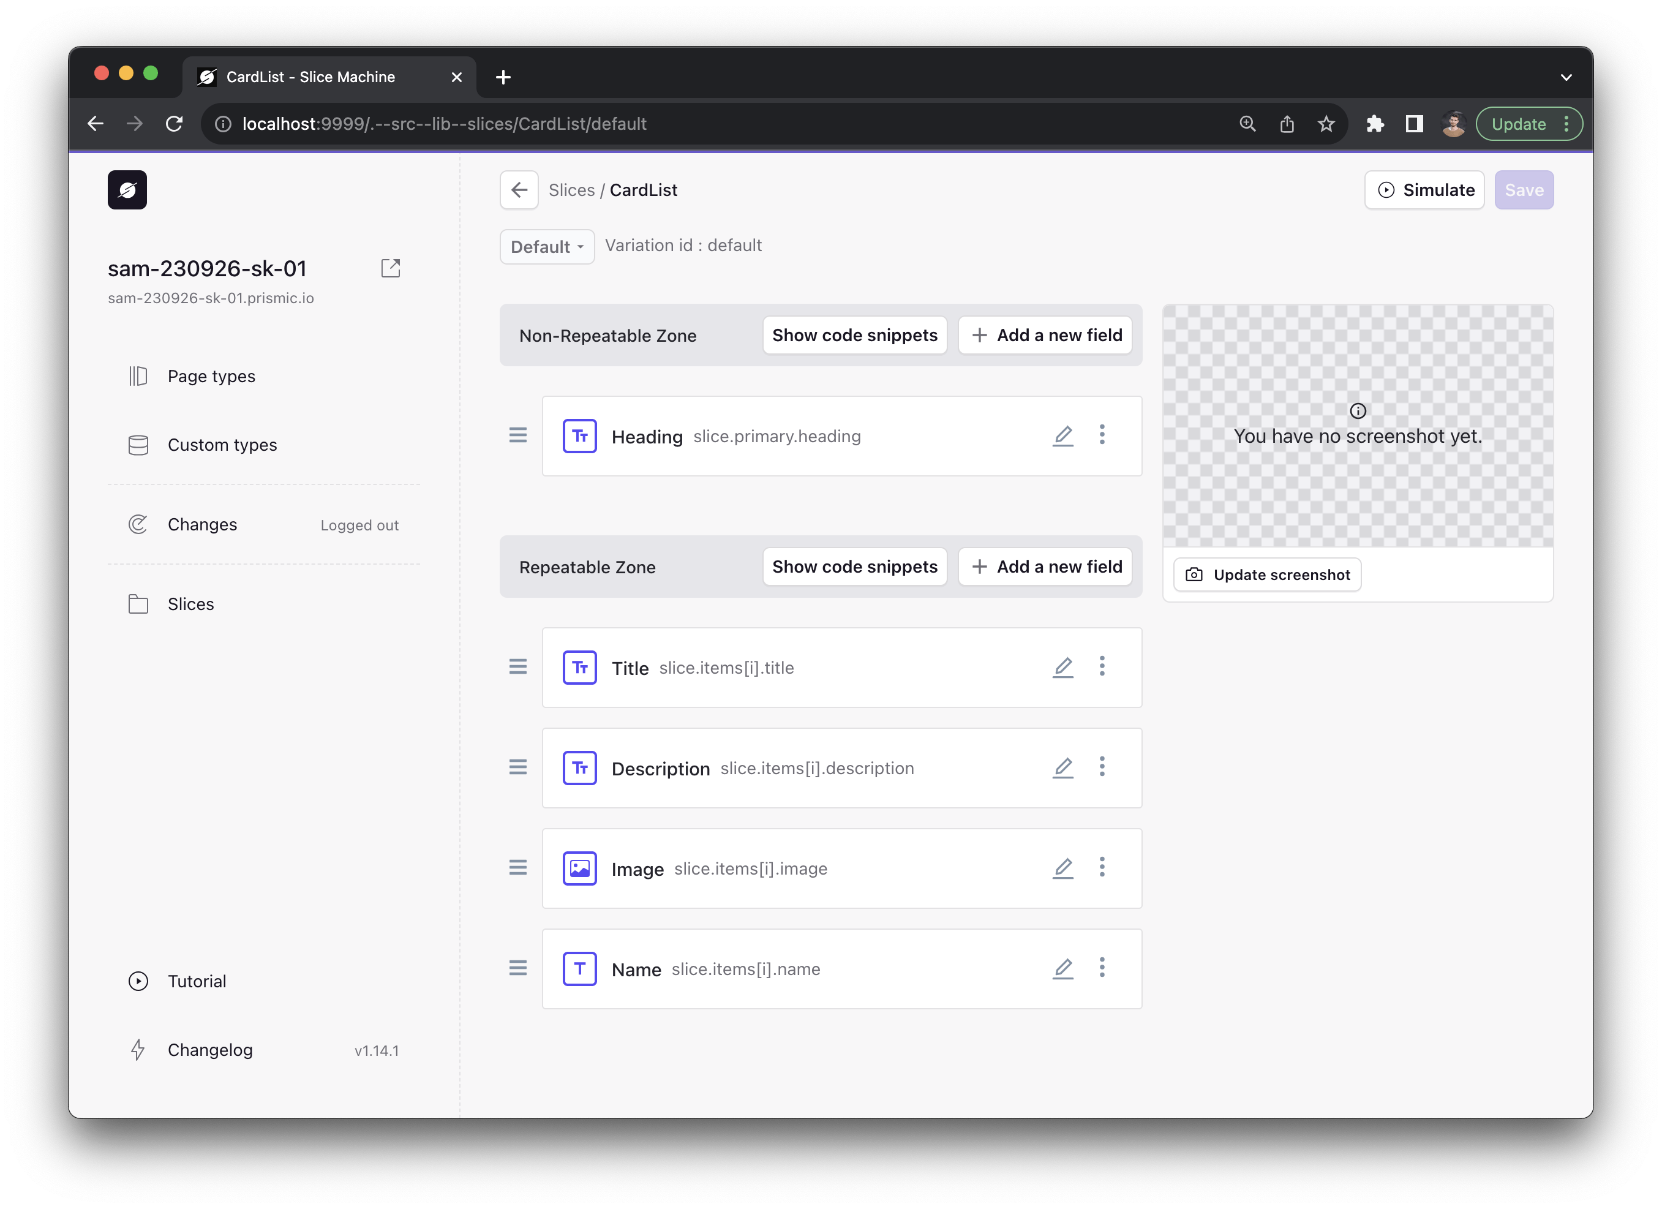Expand the tab search chevron in title bar
The image size is (1662, 1209).
tap(1566, 77)
